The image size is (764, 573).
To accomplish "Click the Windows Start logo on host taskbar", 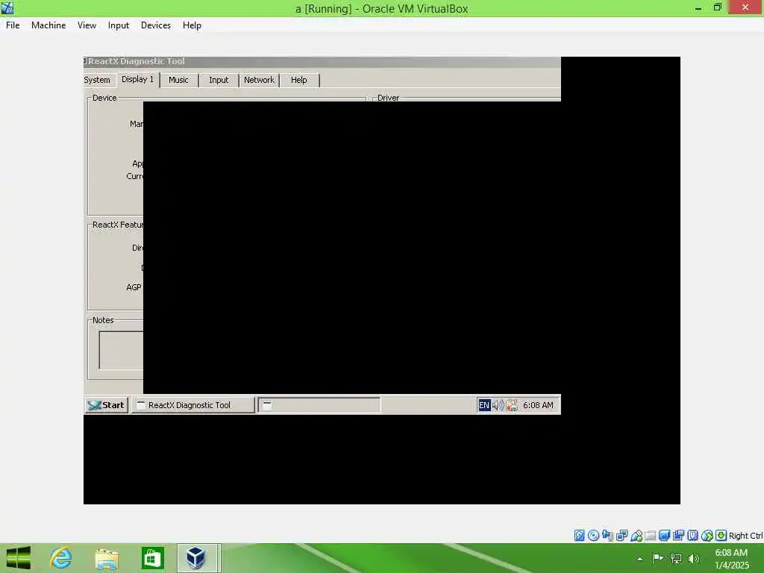I will (x=19, y=558).
